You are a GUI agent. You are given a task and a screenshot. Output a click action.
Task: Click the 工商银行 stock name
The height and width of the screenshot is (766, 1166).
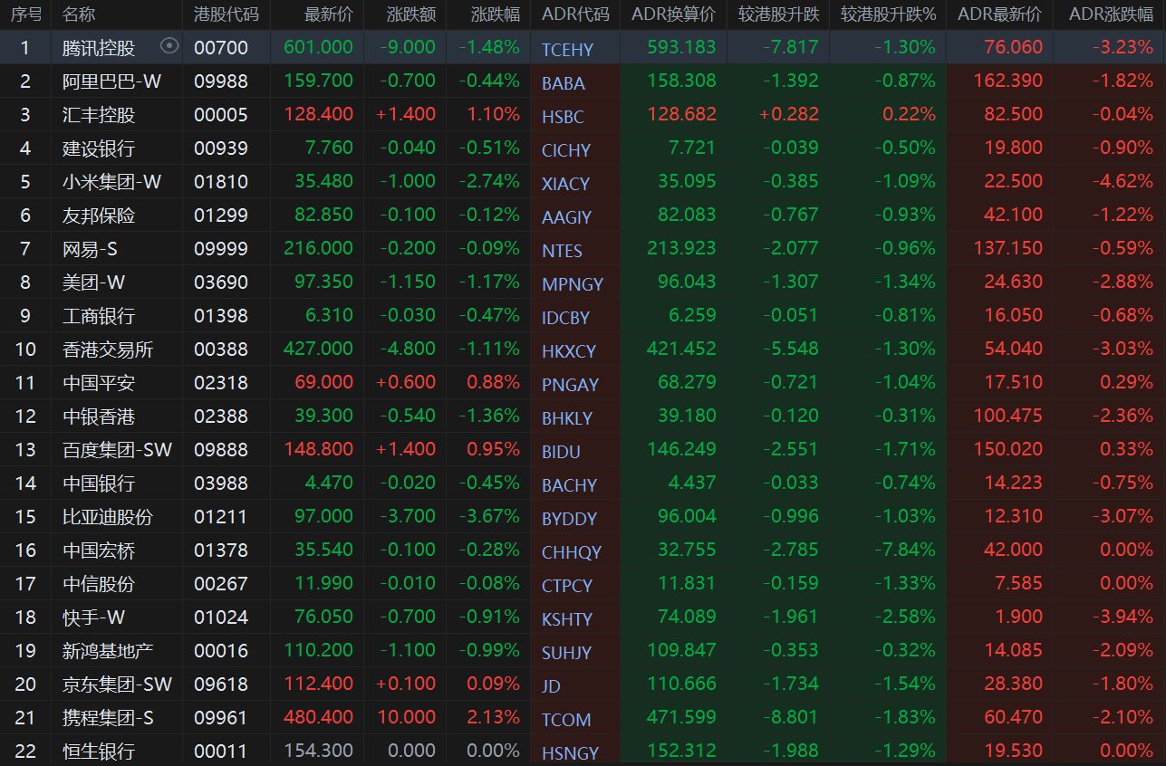point(99,316)
